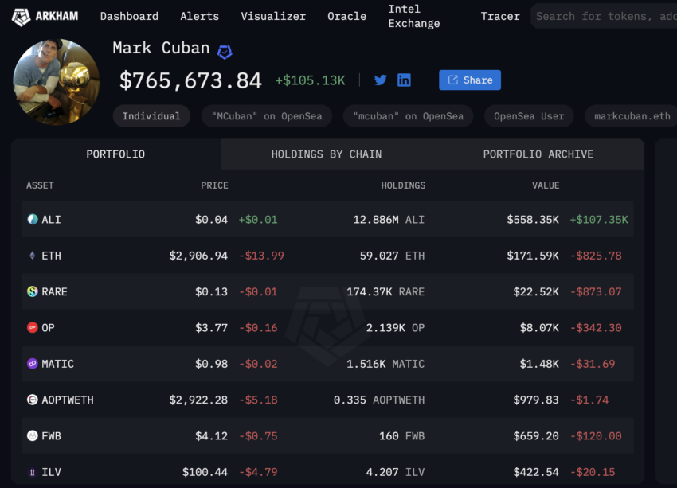Select the "MCuban" on OpenSea tag
This screenshot has width=677, height=488.
tap(266, 116)
